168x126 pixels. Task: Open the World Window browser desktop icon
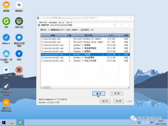tap(19, 40)
